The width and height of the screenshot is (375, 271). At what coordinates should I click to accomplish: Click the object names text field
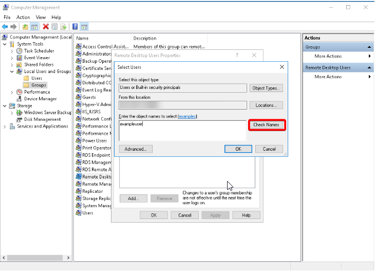click(183, 131)
